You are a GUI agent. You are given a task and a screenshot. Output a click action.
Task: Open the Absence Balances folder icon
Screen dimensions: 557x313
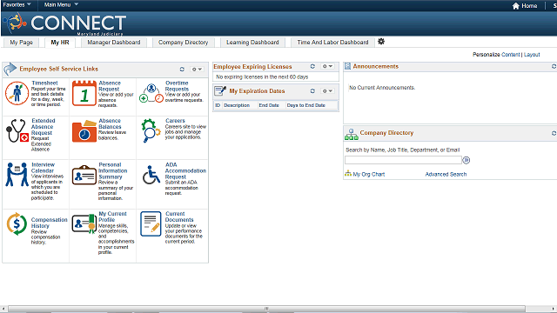tap(84, 131)
